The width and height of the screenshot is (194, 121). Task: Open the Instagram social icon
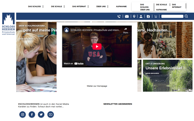pos(23,115)
